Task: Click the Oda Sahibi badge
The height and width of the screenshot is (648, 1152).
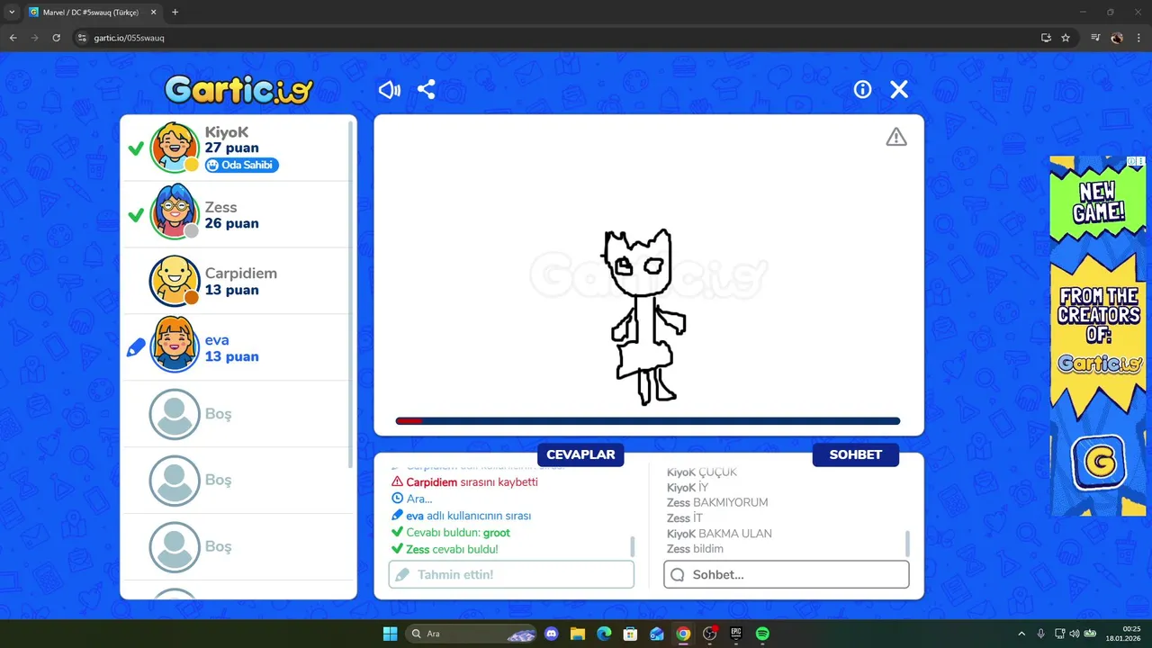Action: click(241, 165)
